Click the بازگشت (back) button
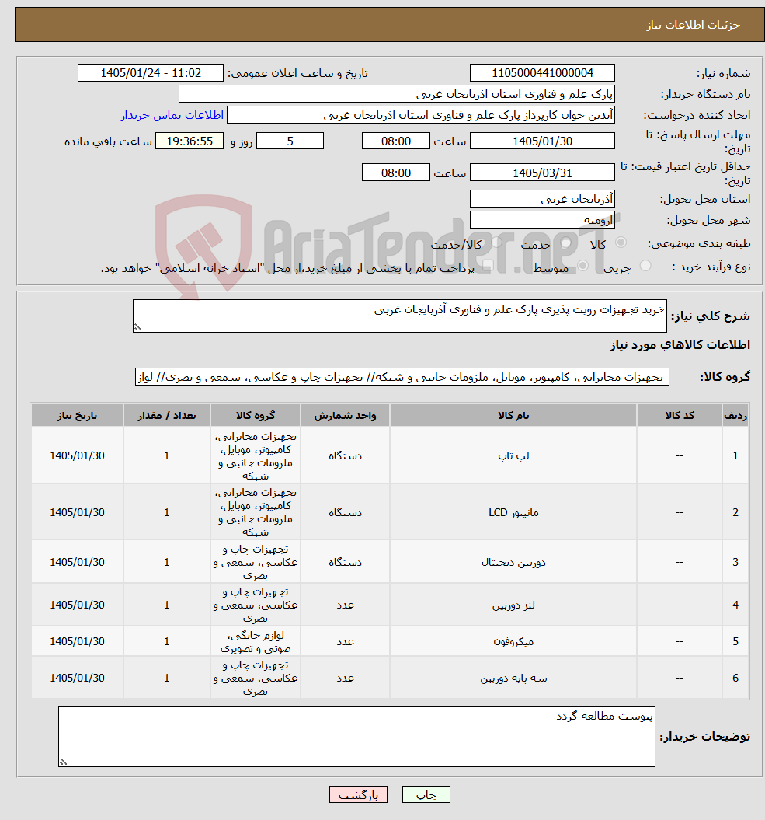 (x=358, y=795)
